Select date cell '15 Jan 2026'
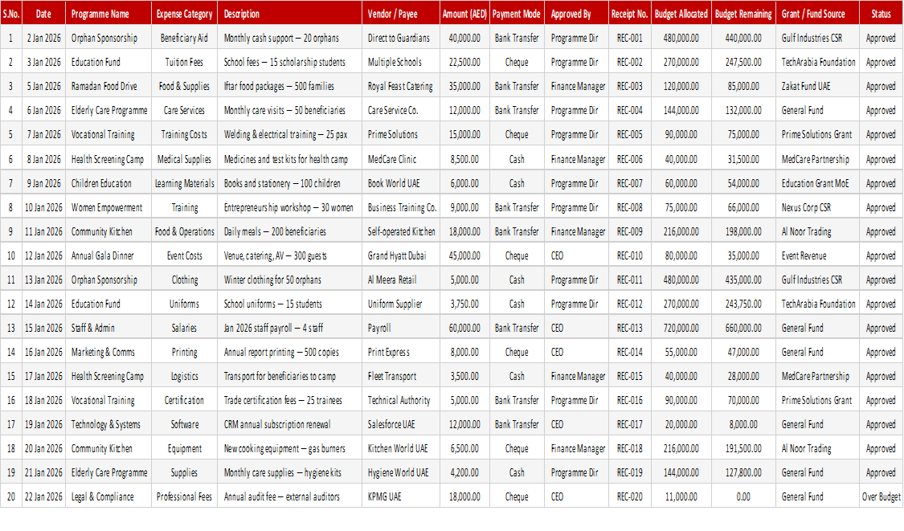 [x=43, y=328]
